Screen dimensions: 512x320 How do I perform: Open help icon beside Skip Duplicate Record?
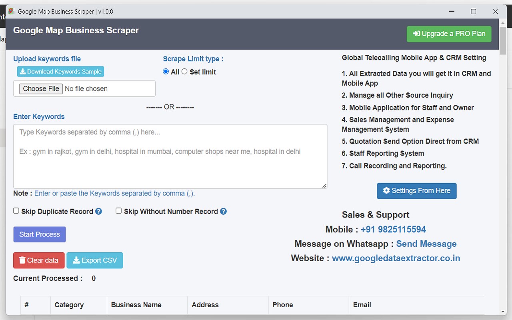coord(98,211)
